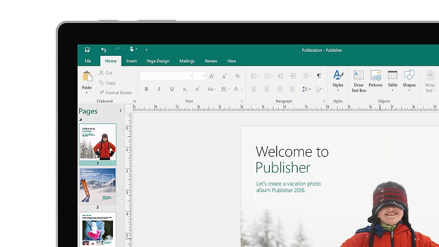The height and width of the screenshot is (247, 439).
Task: Select the snowman page thumbnail
Action: tap(98, 229)
